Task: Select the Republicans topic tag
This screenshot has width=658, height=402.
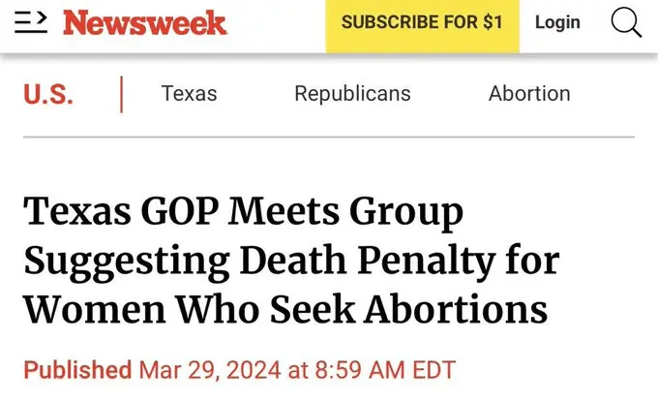Action: (x=352, y=94)
